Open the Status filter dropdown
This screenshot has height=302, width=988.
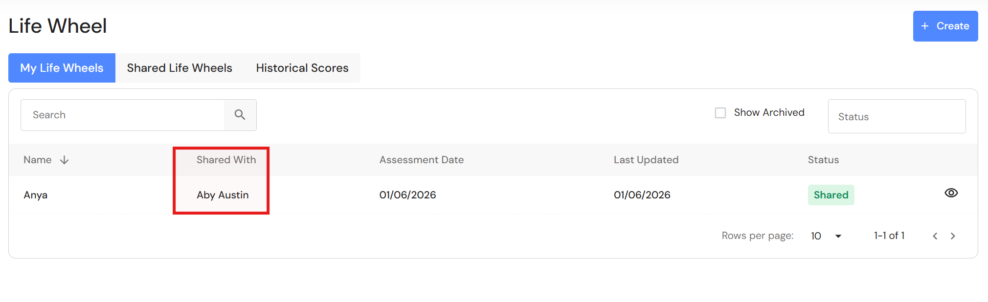coord(897,116)
